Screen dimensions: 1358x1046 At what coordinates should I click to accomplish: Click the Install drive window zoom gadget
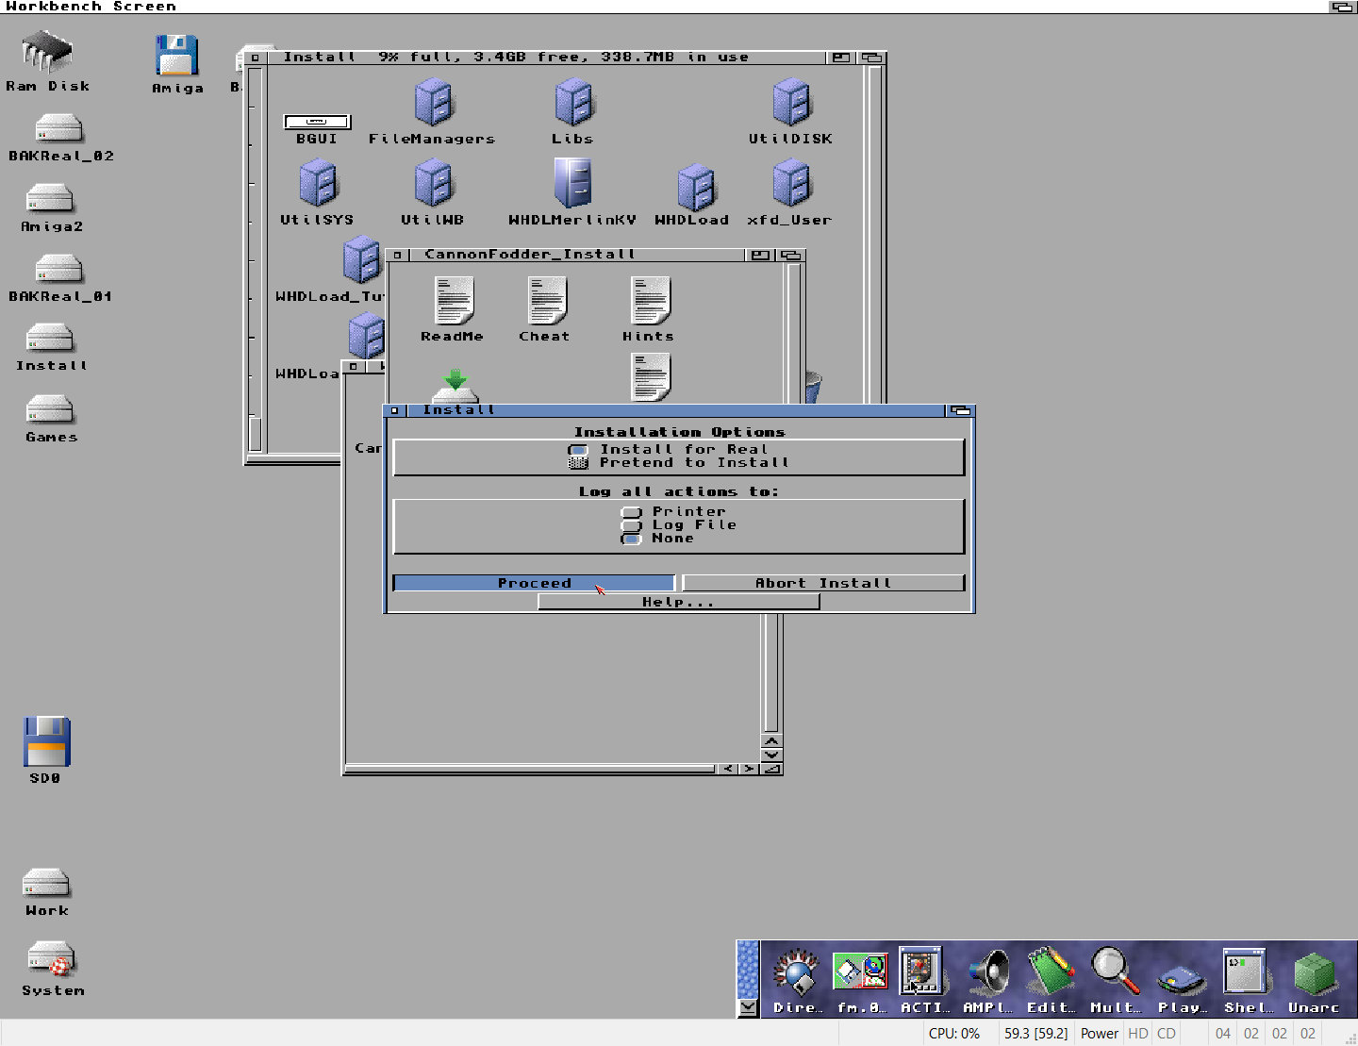pos(841,58)
